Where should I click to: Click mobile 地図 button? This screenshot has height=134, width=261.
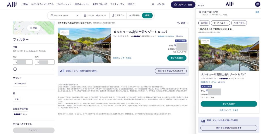(204, 23)
